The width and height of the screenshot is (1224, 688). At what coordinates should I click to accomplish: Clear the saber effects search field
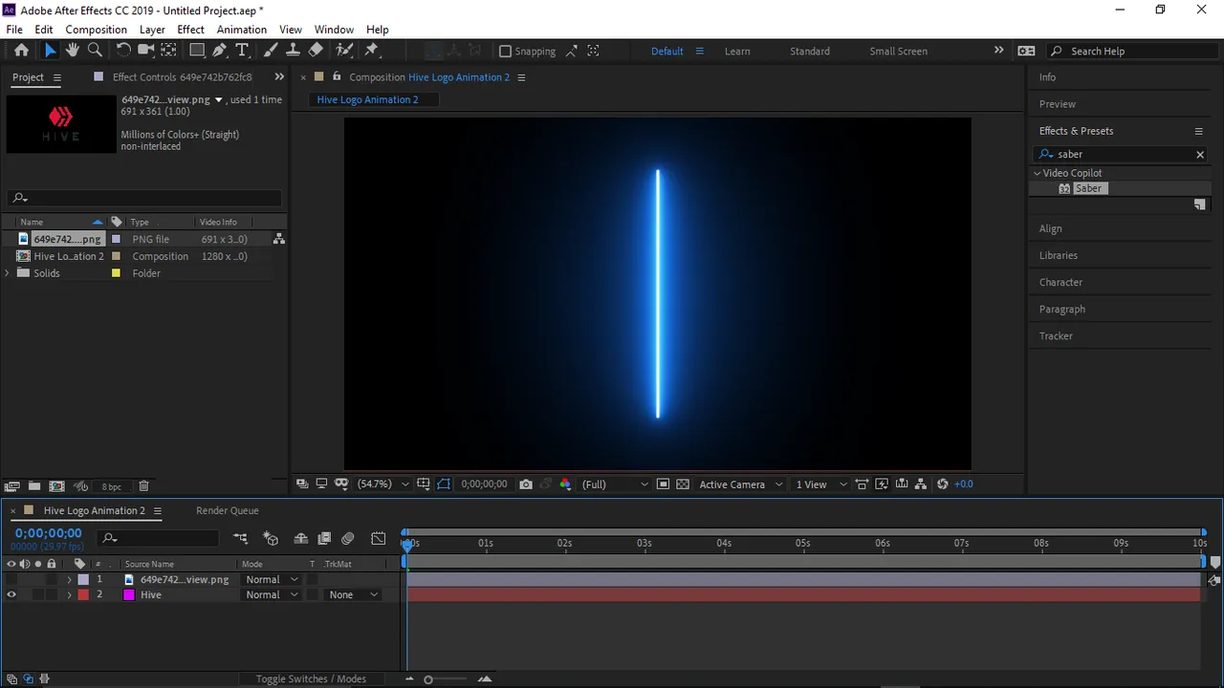coord(1200,154)
